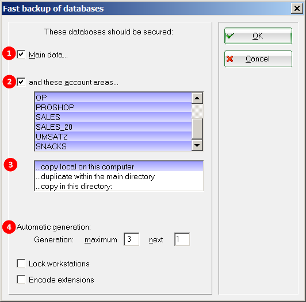Choose 'copy local on this computer' option
Image resolution: width=306 pixels, height=302 pixels.
[119, 167]
